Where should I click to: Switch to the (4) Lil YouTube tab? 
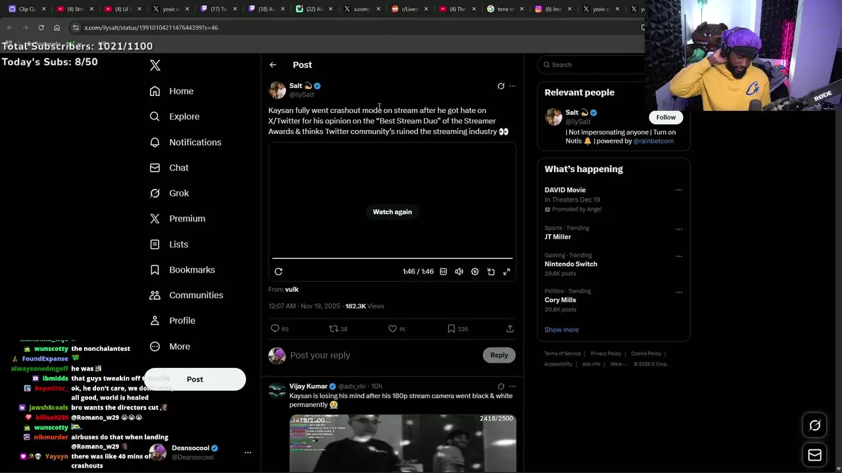coord(121,9)
